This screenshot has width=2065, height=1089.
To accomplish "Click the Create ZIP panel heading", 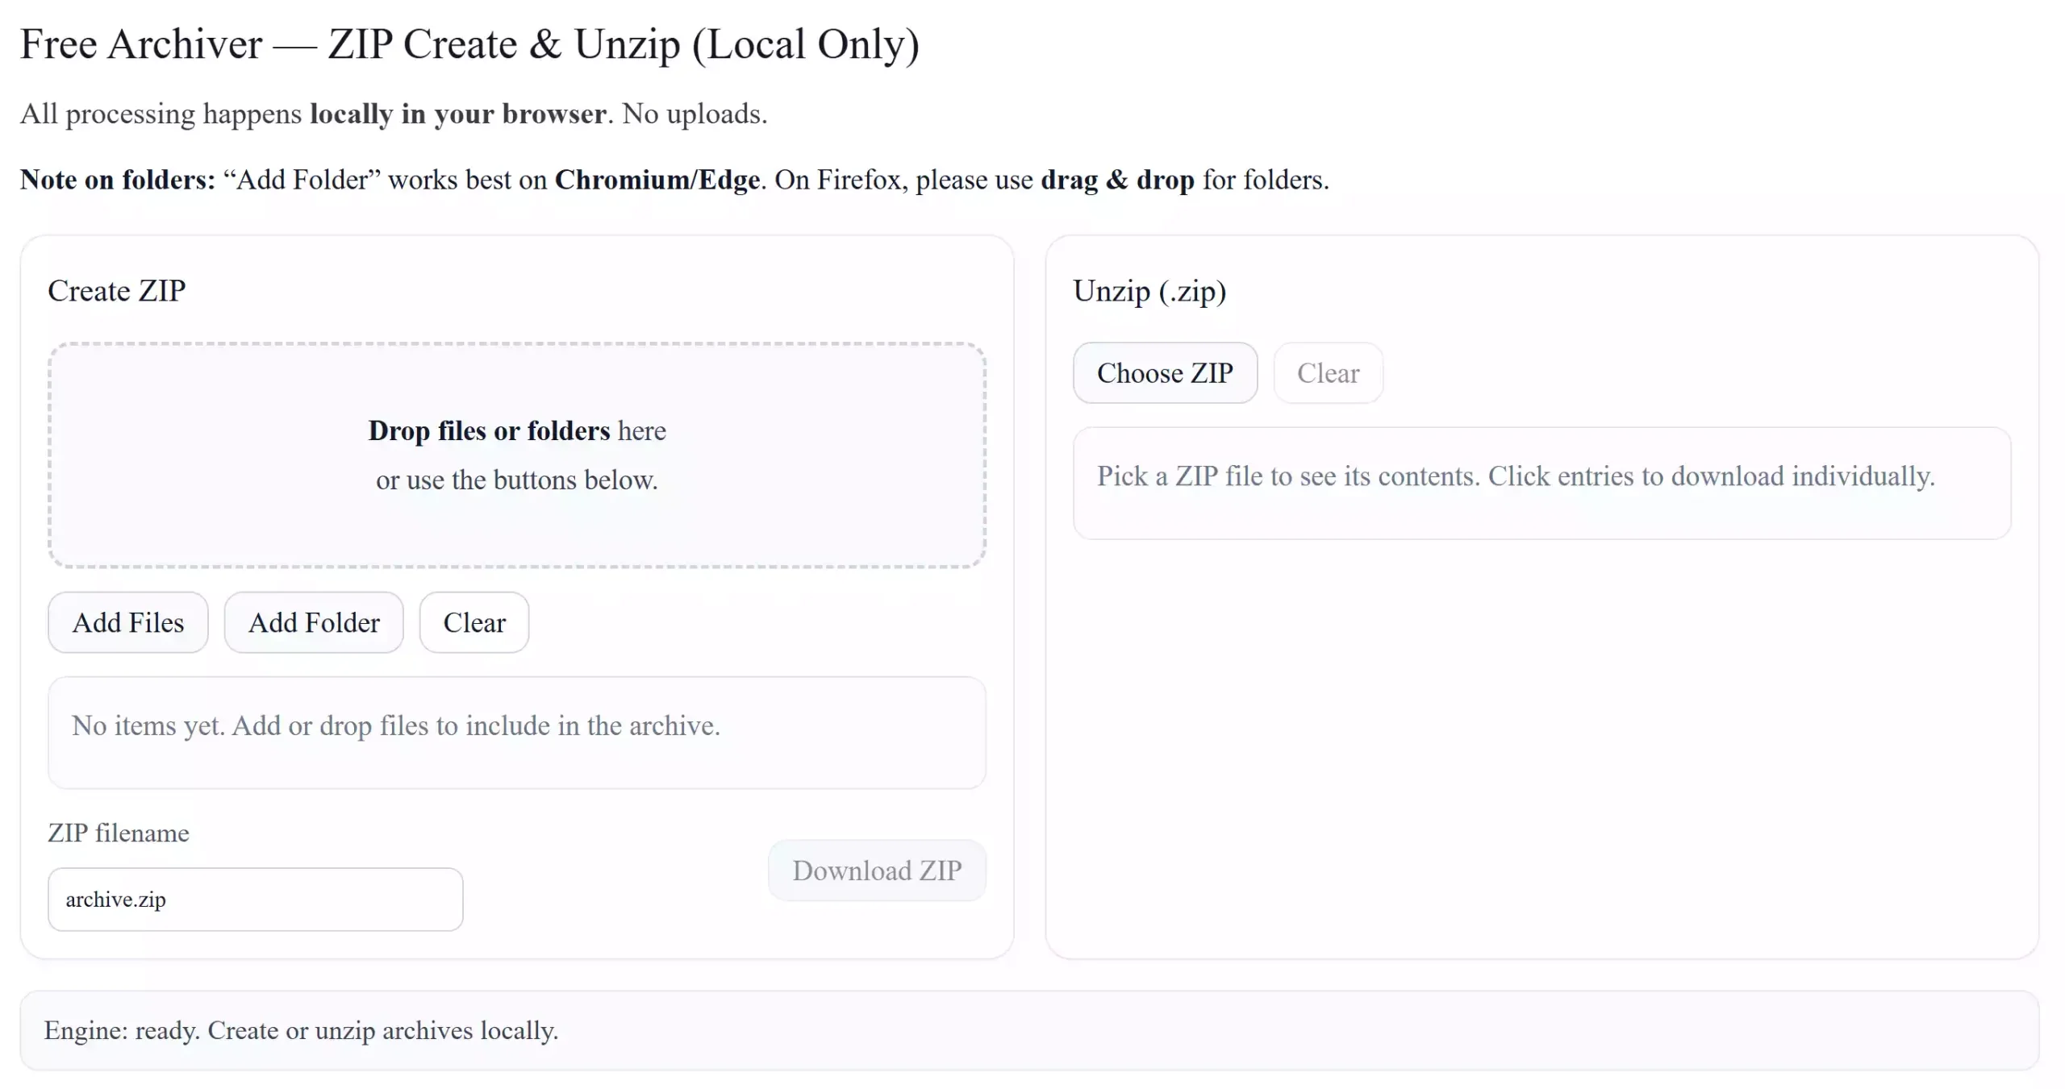I will pyautogui.click(x=117, y=290).
